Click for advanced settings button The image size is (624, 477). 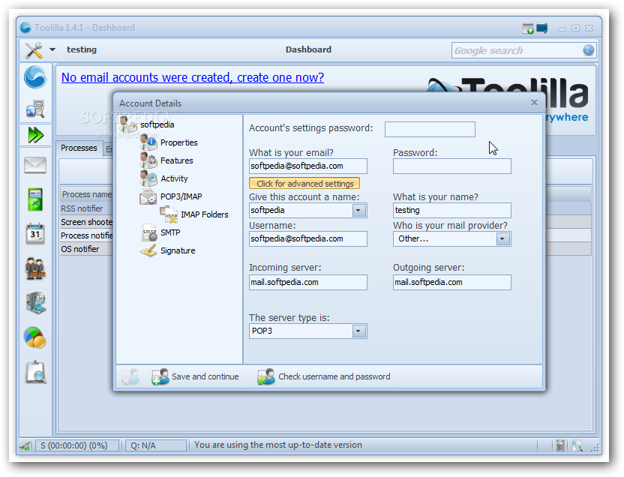pos(304,184)
